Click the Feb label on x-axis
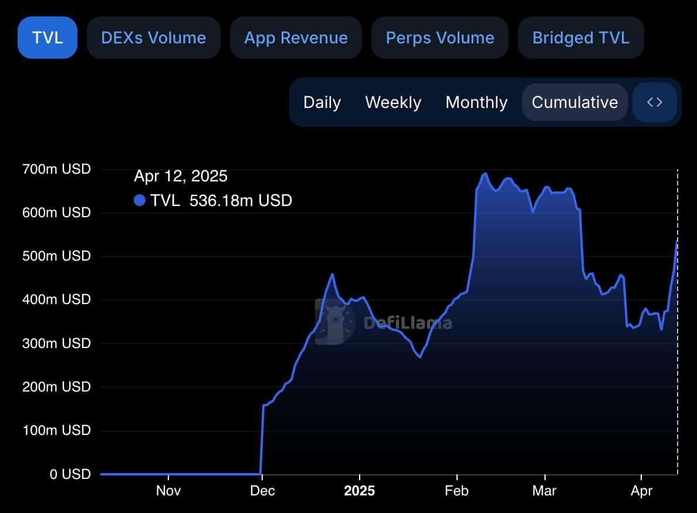Image resolution: width=697 pixels, height=513 pixels. [x=456, y=491]
